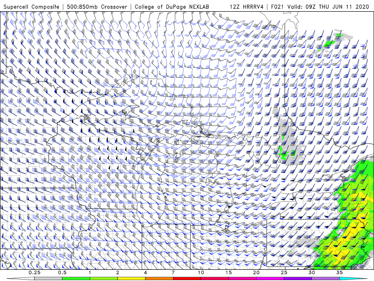Click the 0.5 legend value

point(62,273)
